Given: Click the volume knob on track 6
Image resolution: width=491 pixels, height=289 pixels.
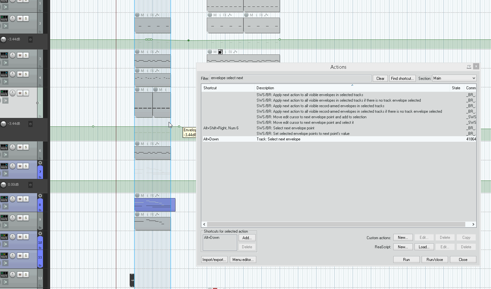Looking at the screenshot, I should 12,147.
